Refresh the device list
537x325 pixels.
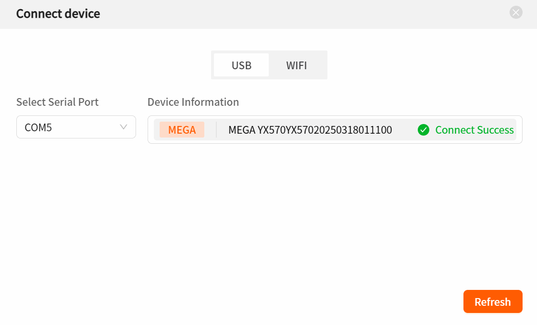493,302
